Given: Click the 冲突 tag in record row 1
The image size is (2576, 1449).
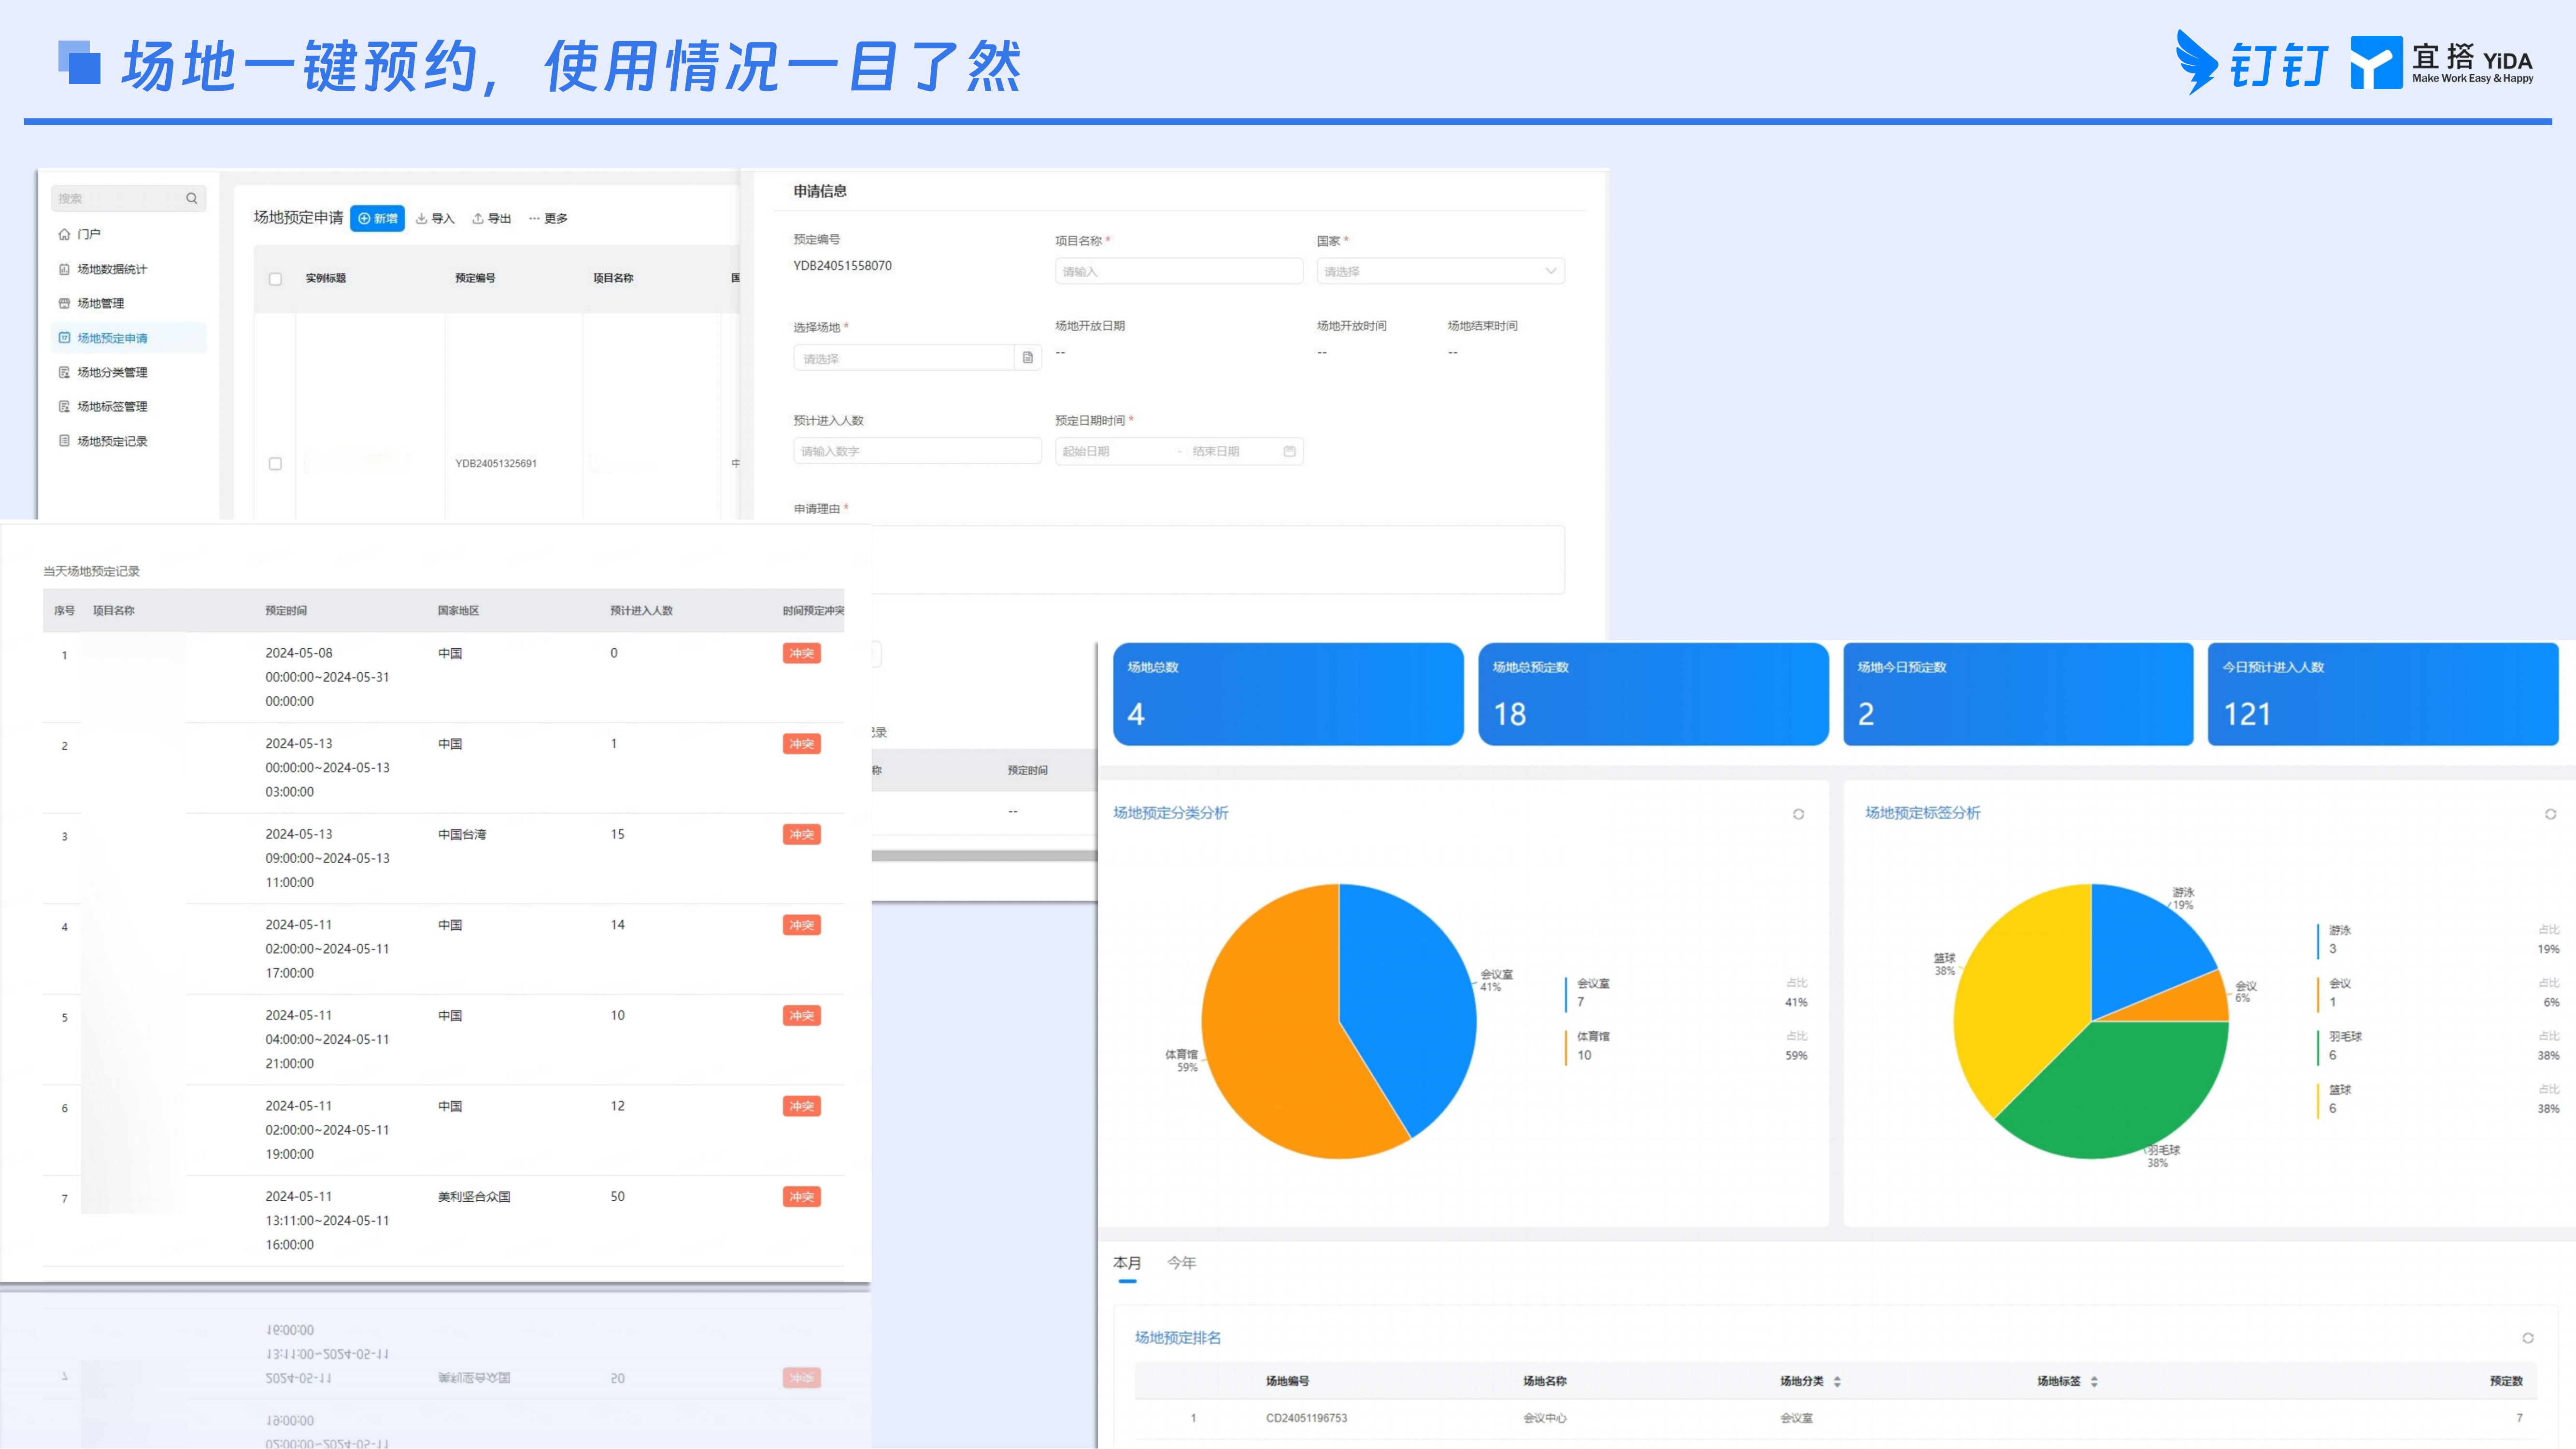Looking at the screenshot, I should pyautogui.click(x=801, y=654).
